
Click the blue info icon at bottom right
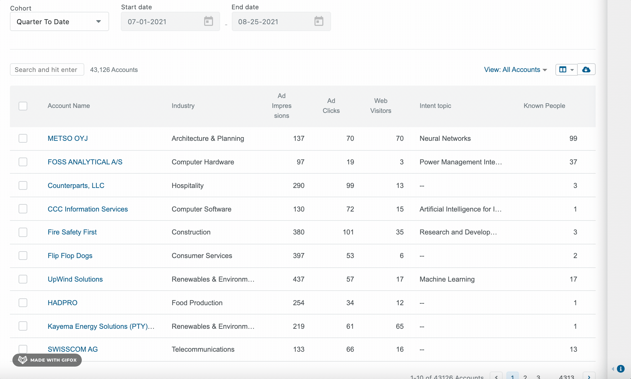tap(621, 369)
